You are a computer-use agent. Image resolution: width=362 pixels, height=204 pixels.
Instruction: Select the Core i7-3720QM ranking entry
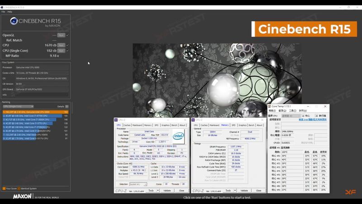[x=35, y=127]
